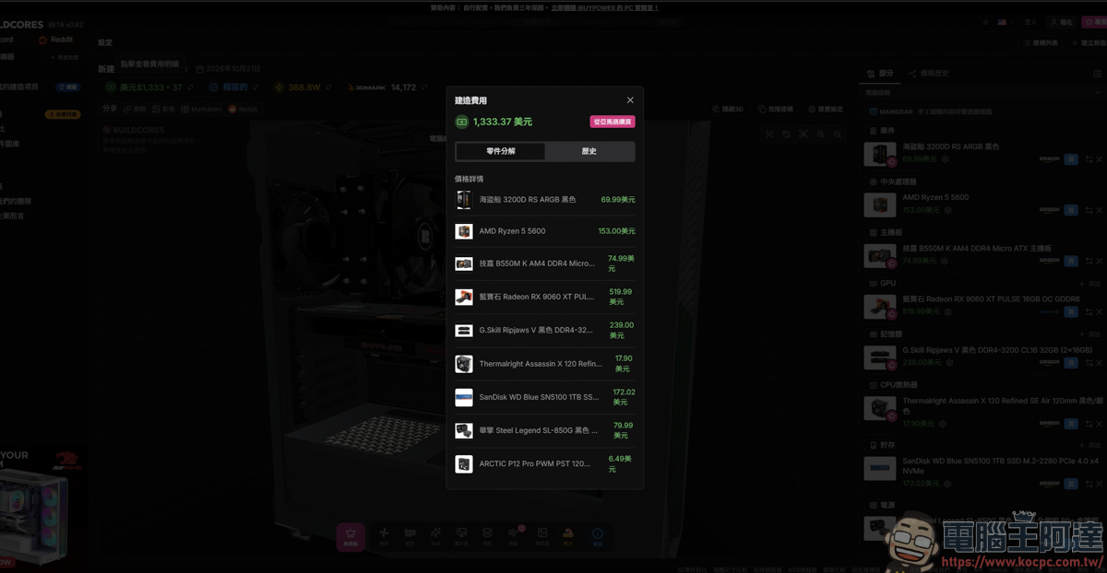The height and width of the screenshot is (573, 1107).
Task: Select SanDisk WD Blue SN5100 row in dialog
Action: tap(545, 397)
